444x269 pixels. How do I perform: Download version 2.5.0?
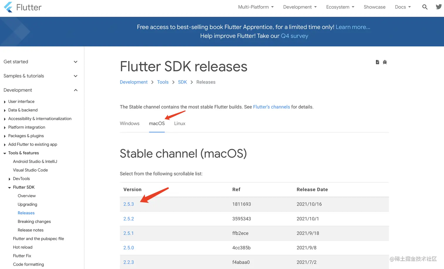click(129, 248)
